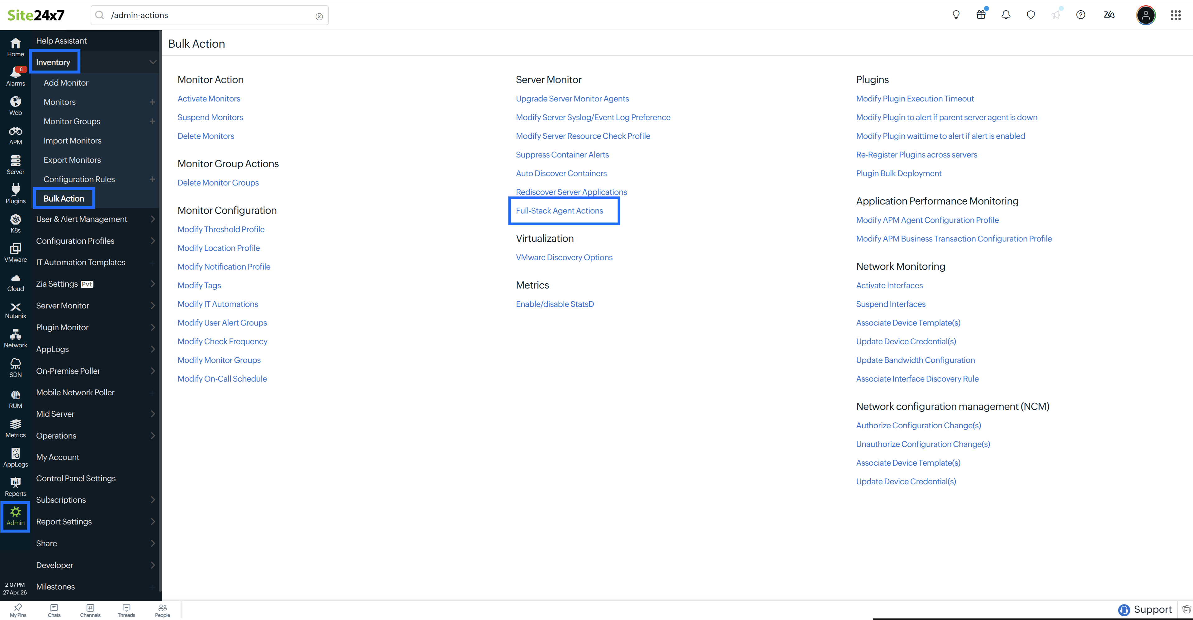
Task: Open the Network sidebar icon
Action: (15, 338)
